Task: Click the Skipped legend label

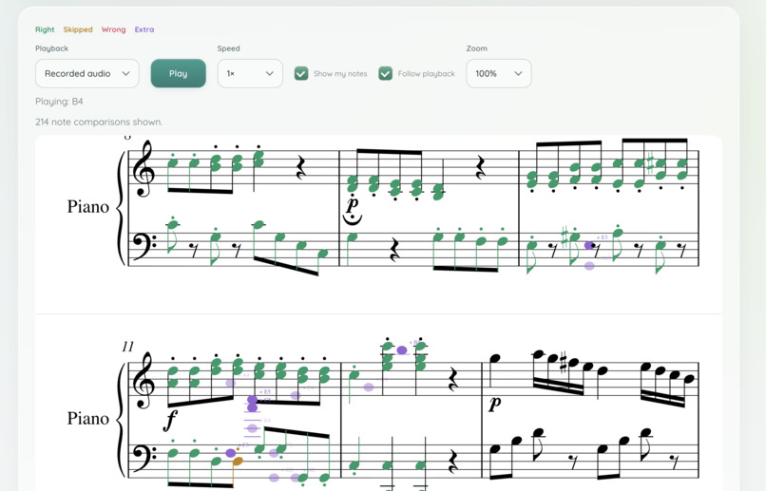Action: pyautogui.click(x=78, y=29)
